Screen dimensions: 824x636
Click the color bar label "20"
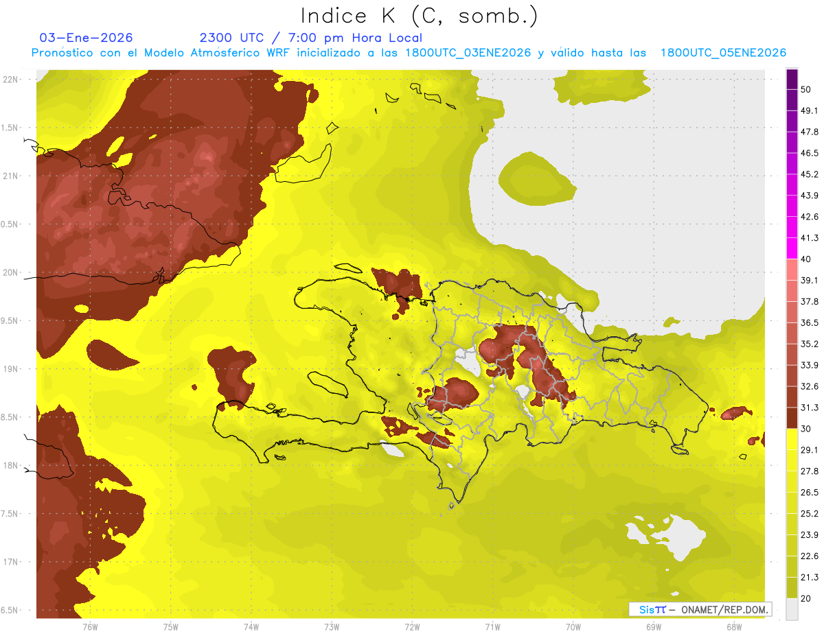click(x=806, y=598)
